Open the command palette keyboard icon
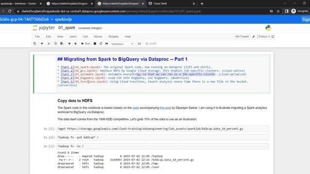 click(139, 43)
